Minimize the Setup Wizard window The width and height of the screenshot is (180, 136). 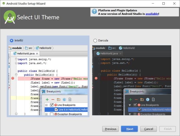click(x=153, y=4)
